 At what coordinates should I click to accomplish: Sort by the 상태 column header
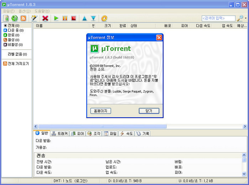[142, 26]
